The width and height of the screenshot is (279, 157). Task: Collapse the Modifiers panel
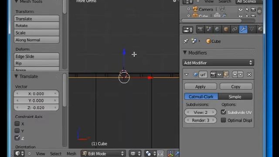pos(185,52)
